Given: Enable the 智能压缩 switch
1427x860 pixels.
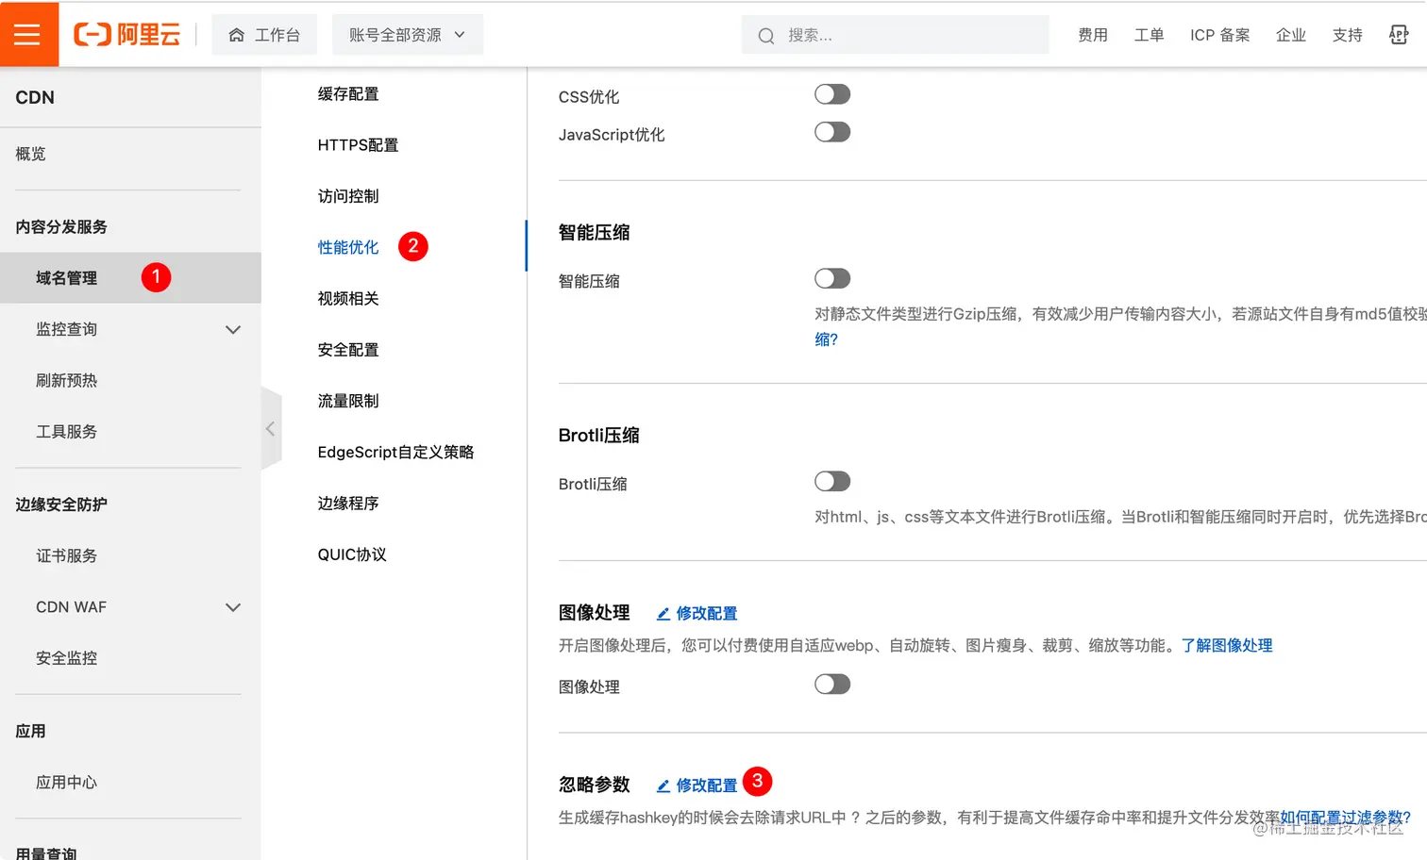Looking at the screenshot, I should (x=832, y=278).
